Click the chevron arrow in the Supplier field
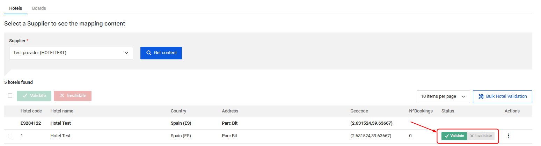This screenshot has height=146, width=541. (126, 53)
